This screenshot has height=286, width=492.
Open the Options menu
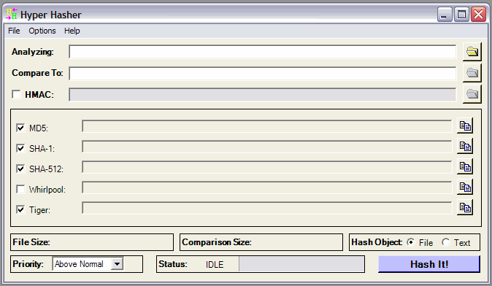pos(42,31)
